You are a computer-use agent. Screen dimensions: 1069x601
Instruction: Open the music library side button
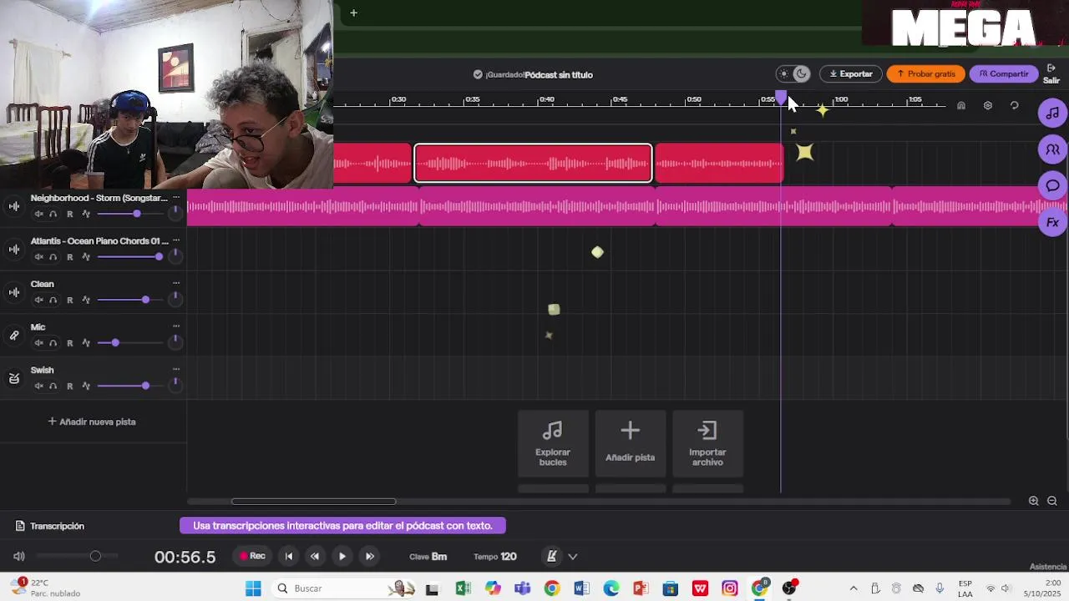(1052, 113)
